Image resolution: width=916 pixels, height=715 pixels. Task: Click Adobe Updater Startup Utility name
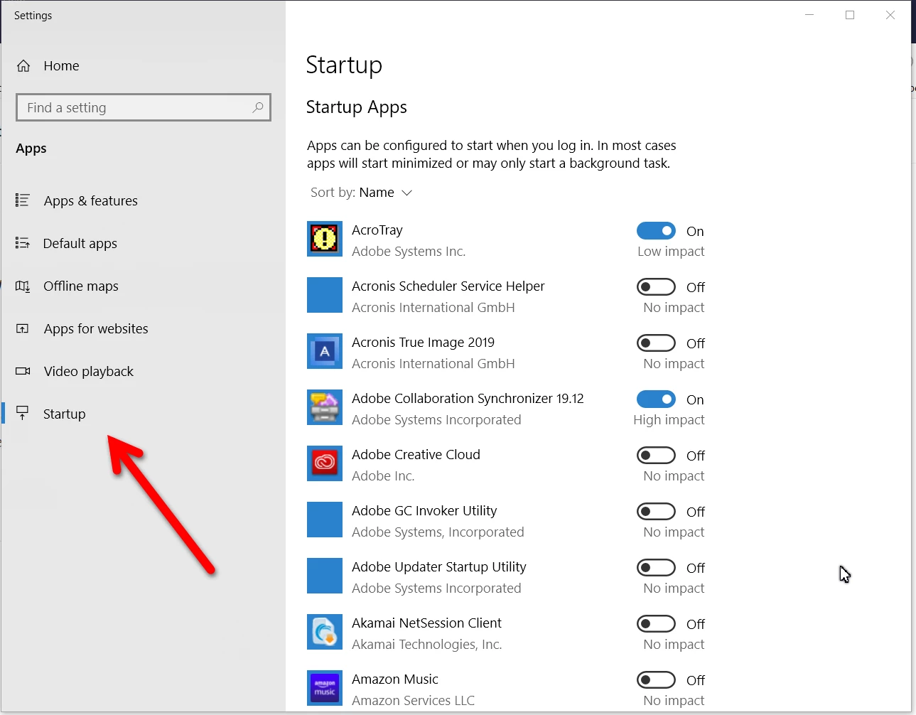[x=439, y=567]
